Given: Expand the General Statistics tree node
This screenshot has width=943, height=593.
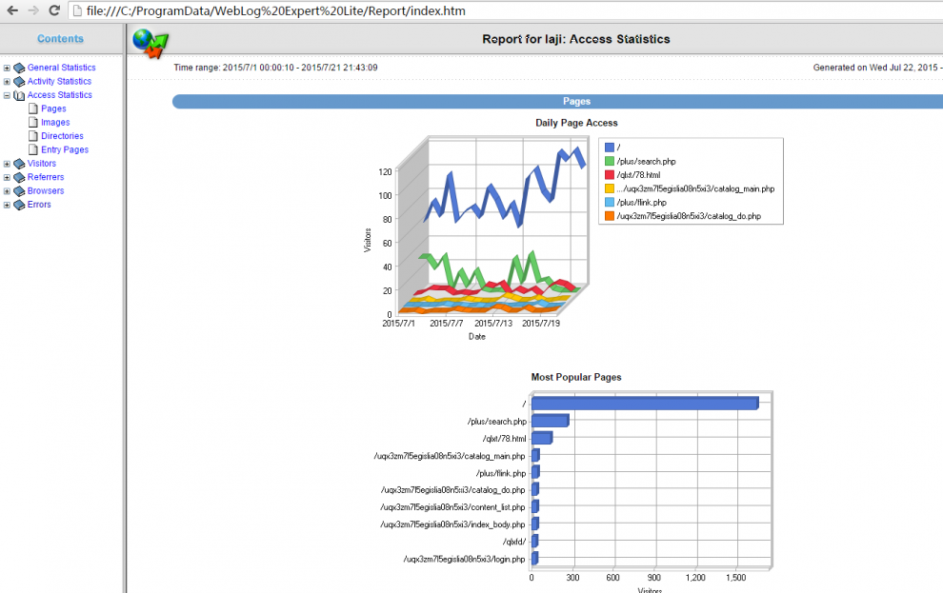Looking at the screenshot, I should click(x=7, y=69).
